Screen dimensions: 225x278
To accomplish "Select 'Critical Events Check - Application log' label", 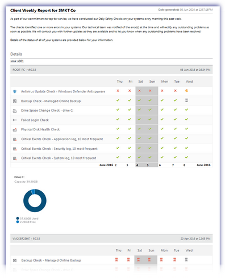I will [62, 139].
